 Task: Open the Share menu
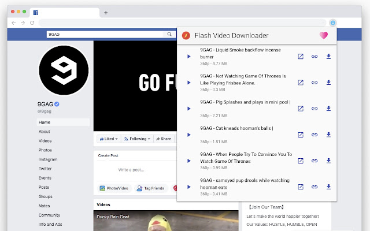click(x=164, y=139)
